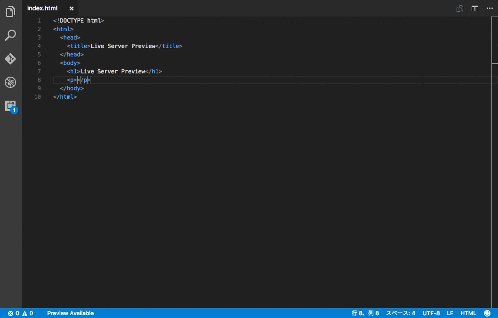Open the Search view from the sidebar
Screen dimensions: 498x318
tap(10, 35)
